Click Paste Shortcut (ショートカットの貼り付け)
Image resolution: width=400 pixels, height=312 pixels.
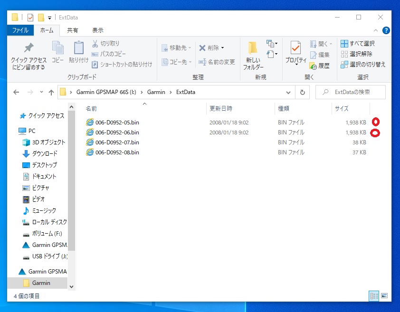pos(122,64)
